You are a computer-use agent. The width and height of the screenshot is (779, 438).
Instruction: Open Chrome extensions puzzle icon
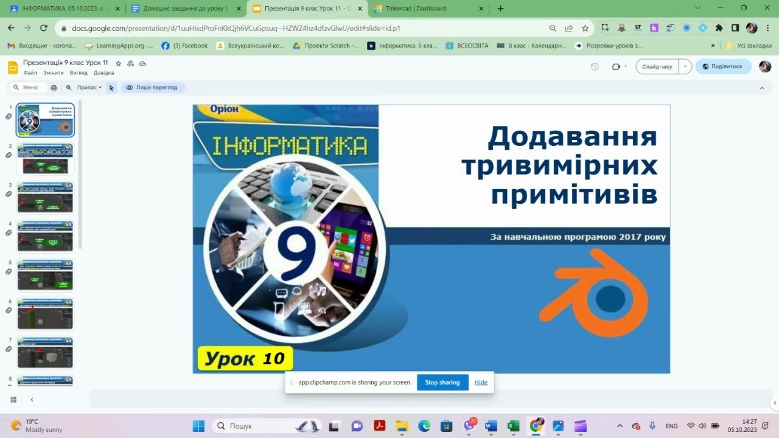[719, 28]
